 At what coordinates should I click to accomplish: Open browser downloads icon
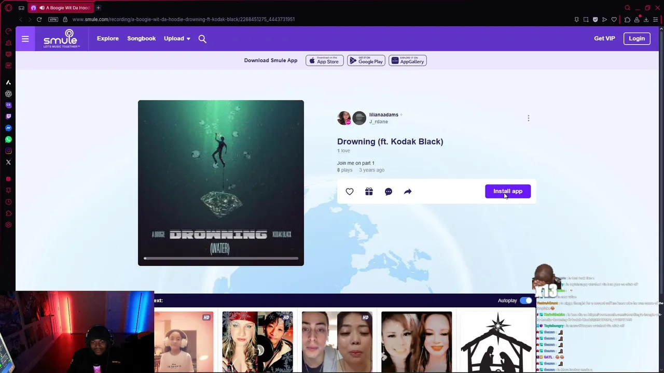click(x=646, y=19)
